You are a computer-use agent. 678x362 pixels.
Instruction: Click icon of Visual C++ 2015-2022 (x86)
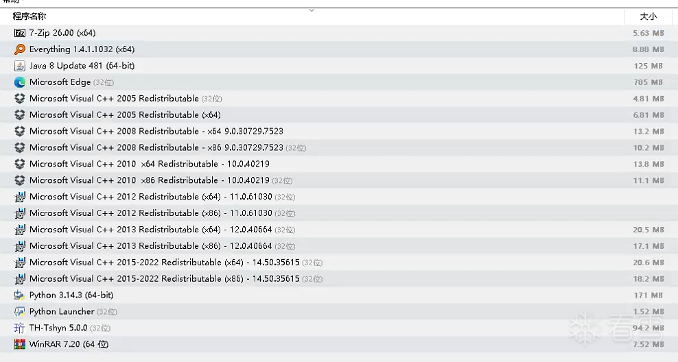click(20, 279)
